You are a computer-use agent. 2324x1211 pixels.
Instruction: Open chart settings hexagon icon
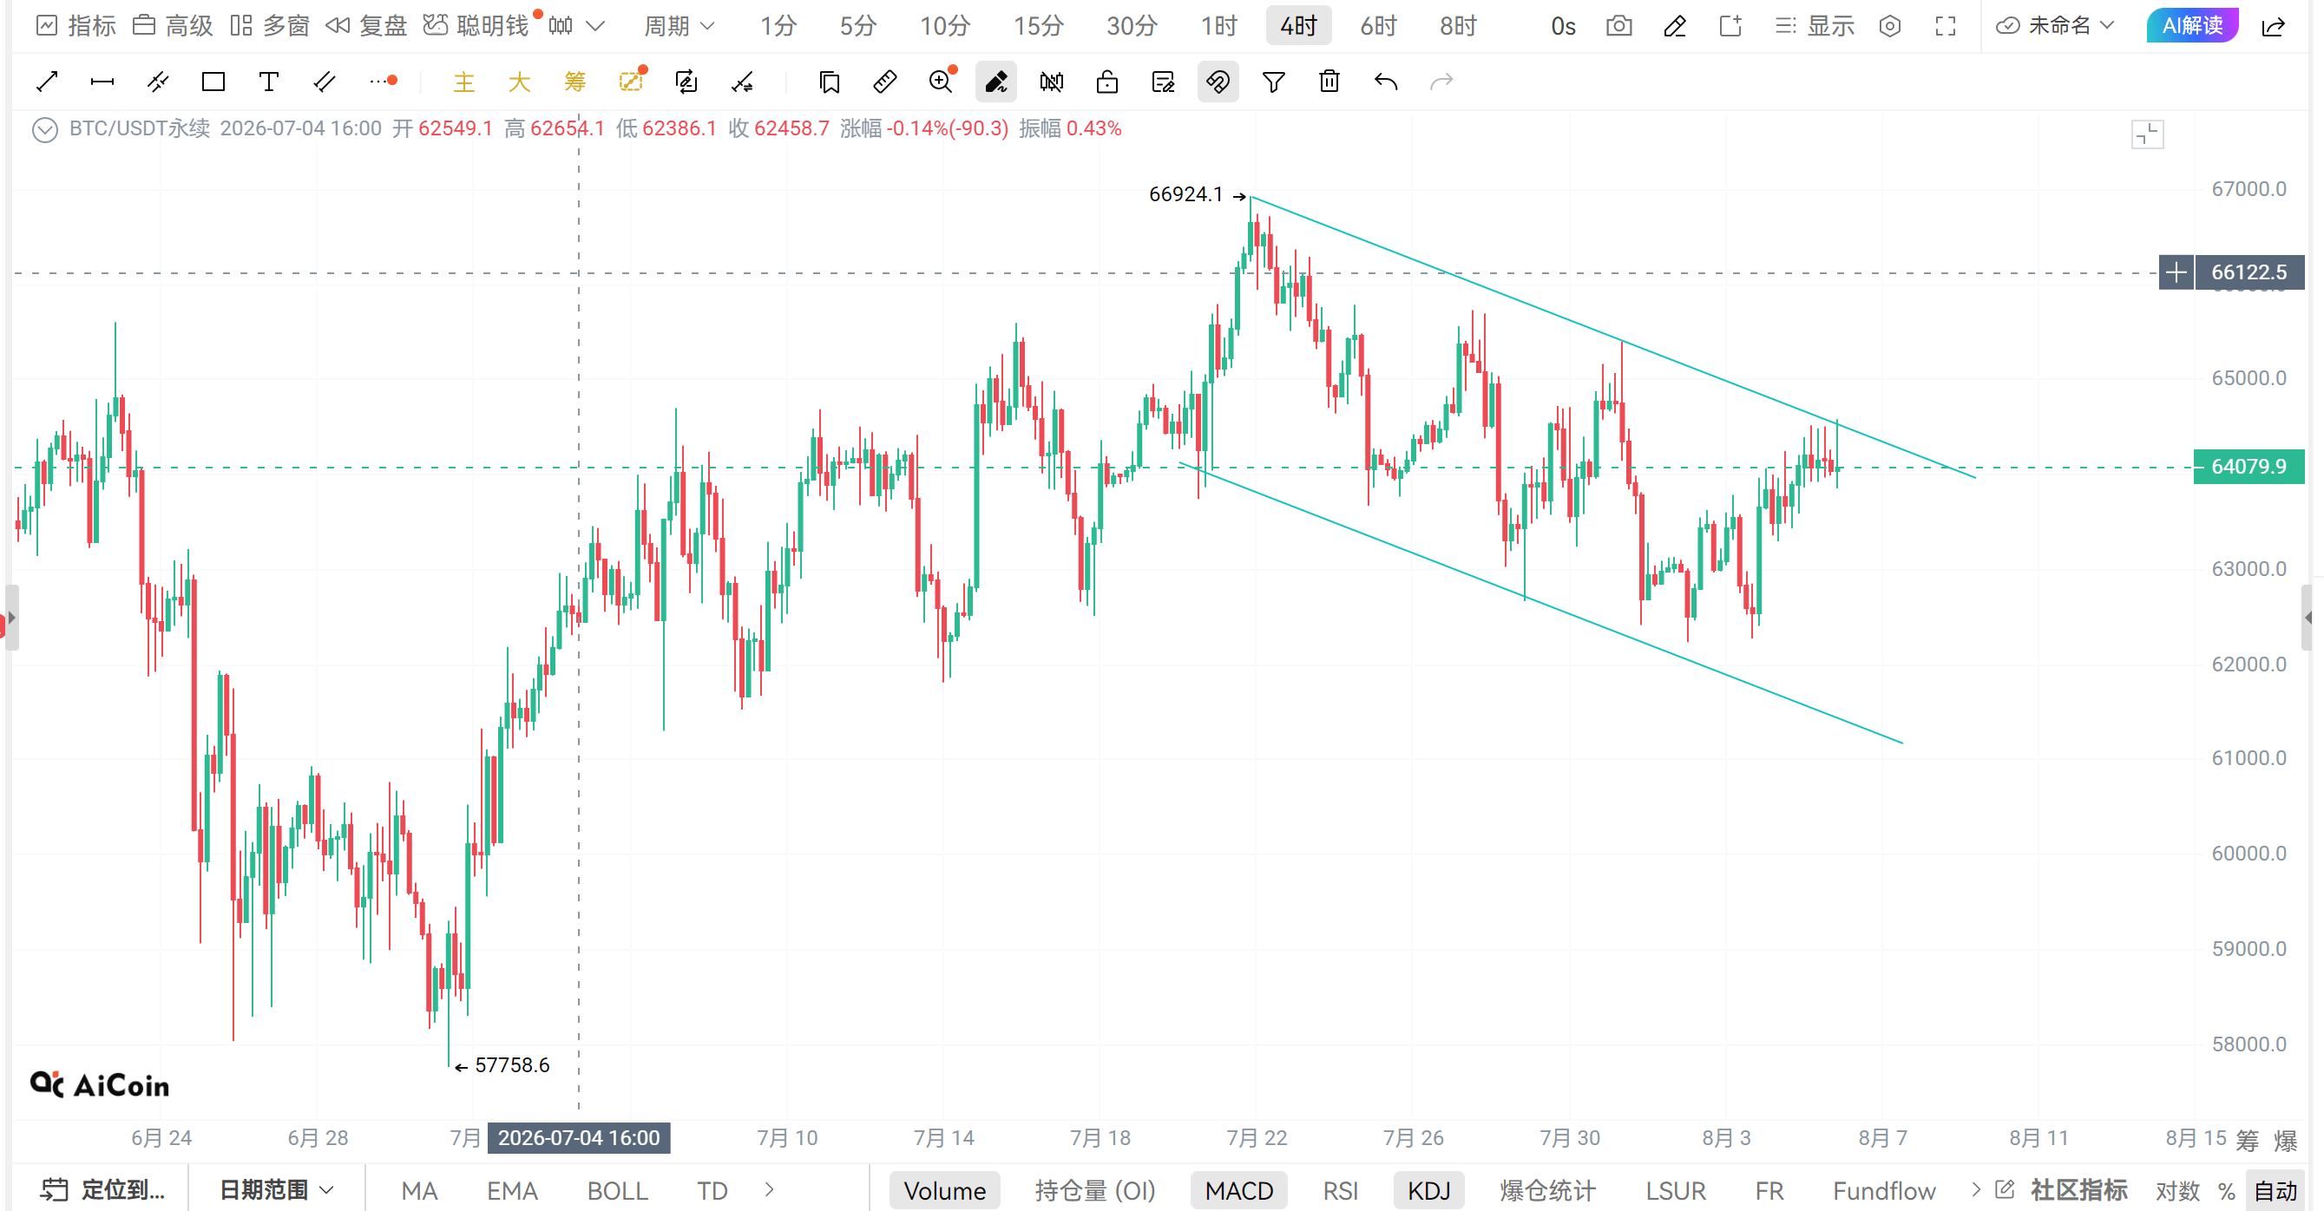(1890, 26)
